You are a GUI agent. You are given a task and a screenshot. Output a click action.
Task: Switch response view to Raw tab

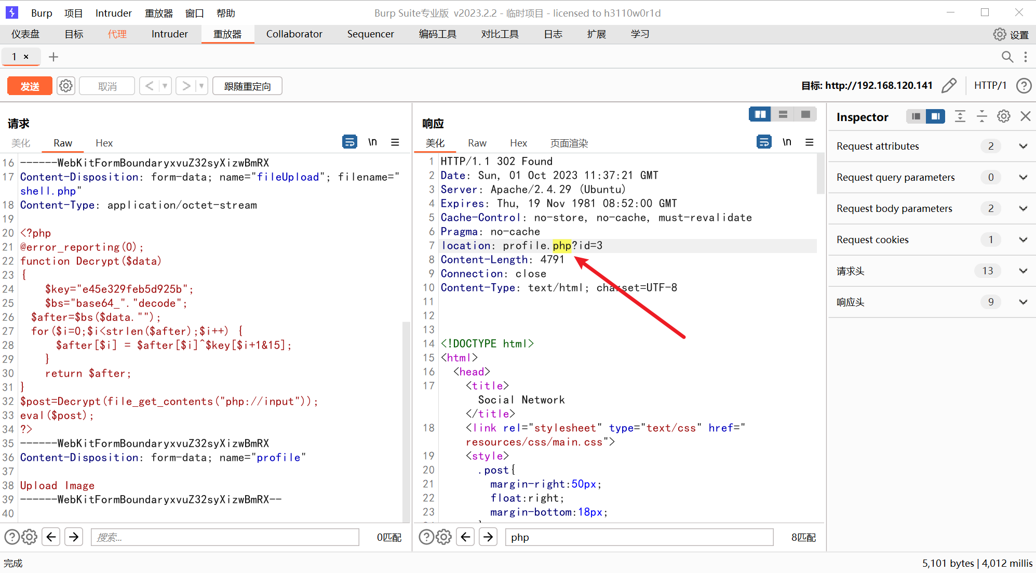(x=477, y=143)
